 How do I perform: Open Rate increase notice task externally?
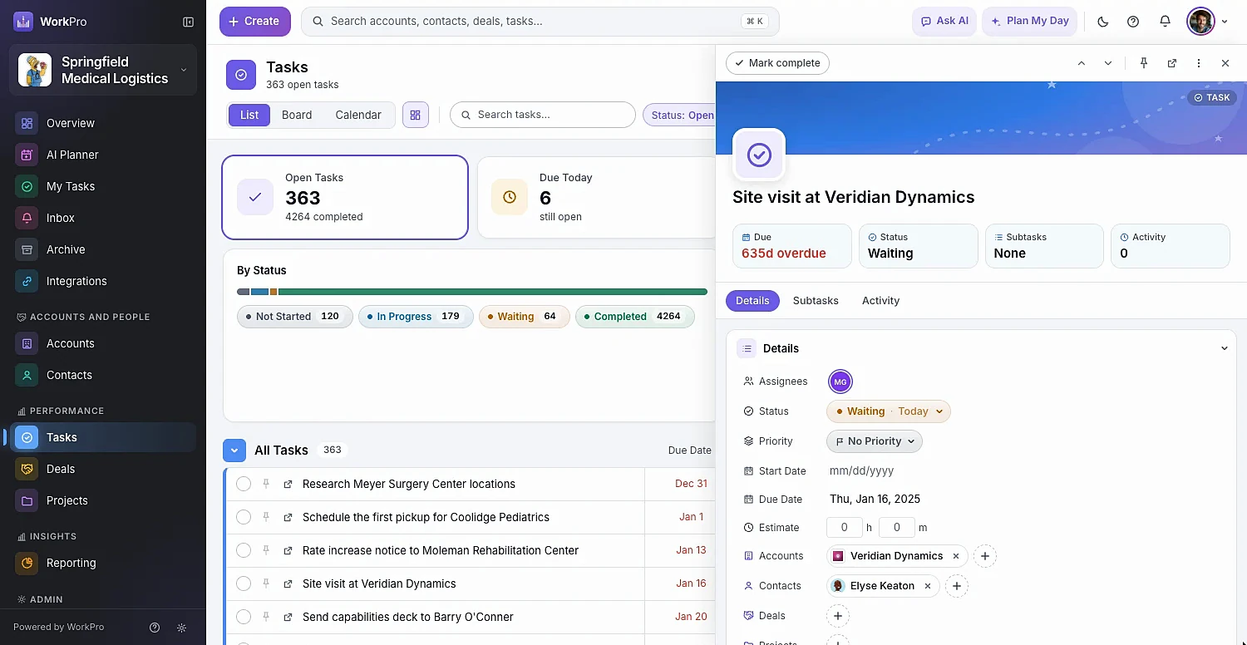288,550
